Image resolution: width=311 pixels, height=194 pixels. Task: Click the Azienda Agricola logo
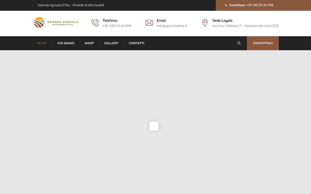click(56, 22)
